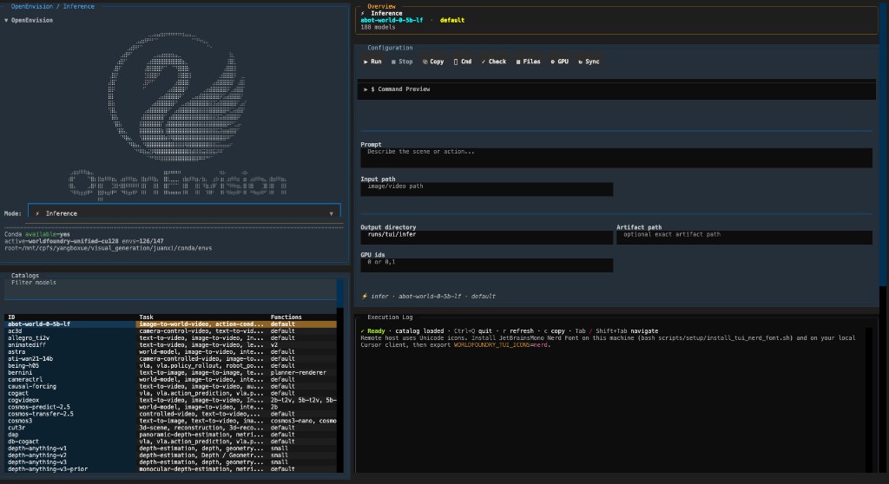889x484 pixels.
Task: Click the WORLDFOUNDRY_TUI_ICONS=nerd text in log
Action: point(501,344)
